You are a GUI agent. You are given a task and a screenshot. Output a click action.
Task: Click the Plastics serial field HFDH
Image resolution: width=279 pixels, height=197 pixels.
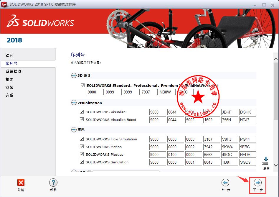coord(247,155)
